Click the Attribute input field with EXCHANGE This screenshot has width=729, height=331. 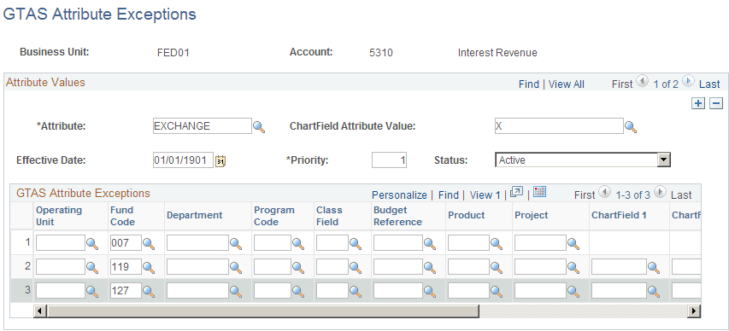pyautogui.click(x=203, y=125)
